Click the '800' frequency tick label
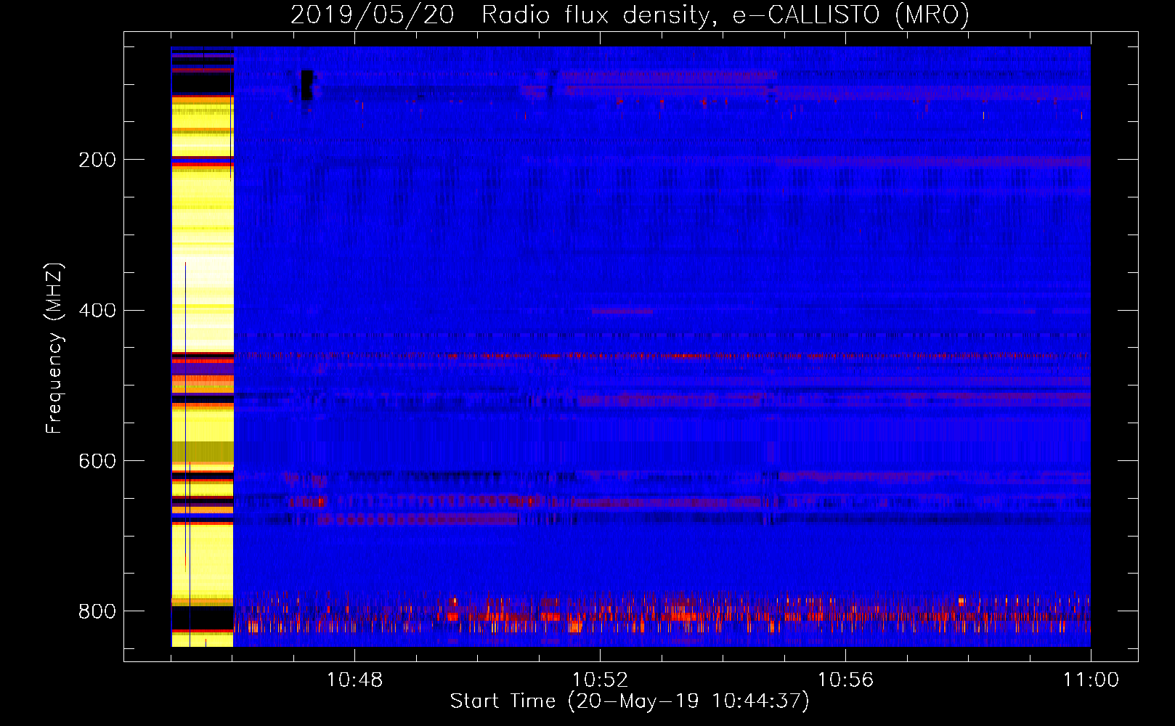The width and height of the screenshot is (1175, 726). [x=97, y=611]
